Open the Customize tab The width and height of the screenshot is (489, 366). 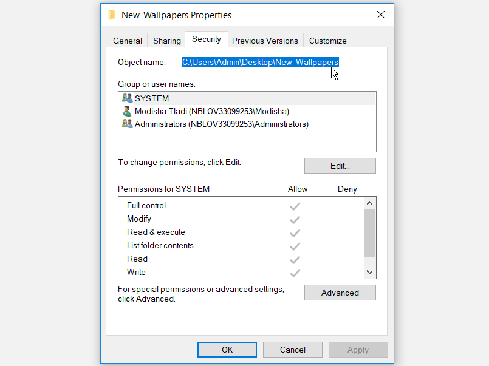point(327,41)
